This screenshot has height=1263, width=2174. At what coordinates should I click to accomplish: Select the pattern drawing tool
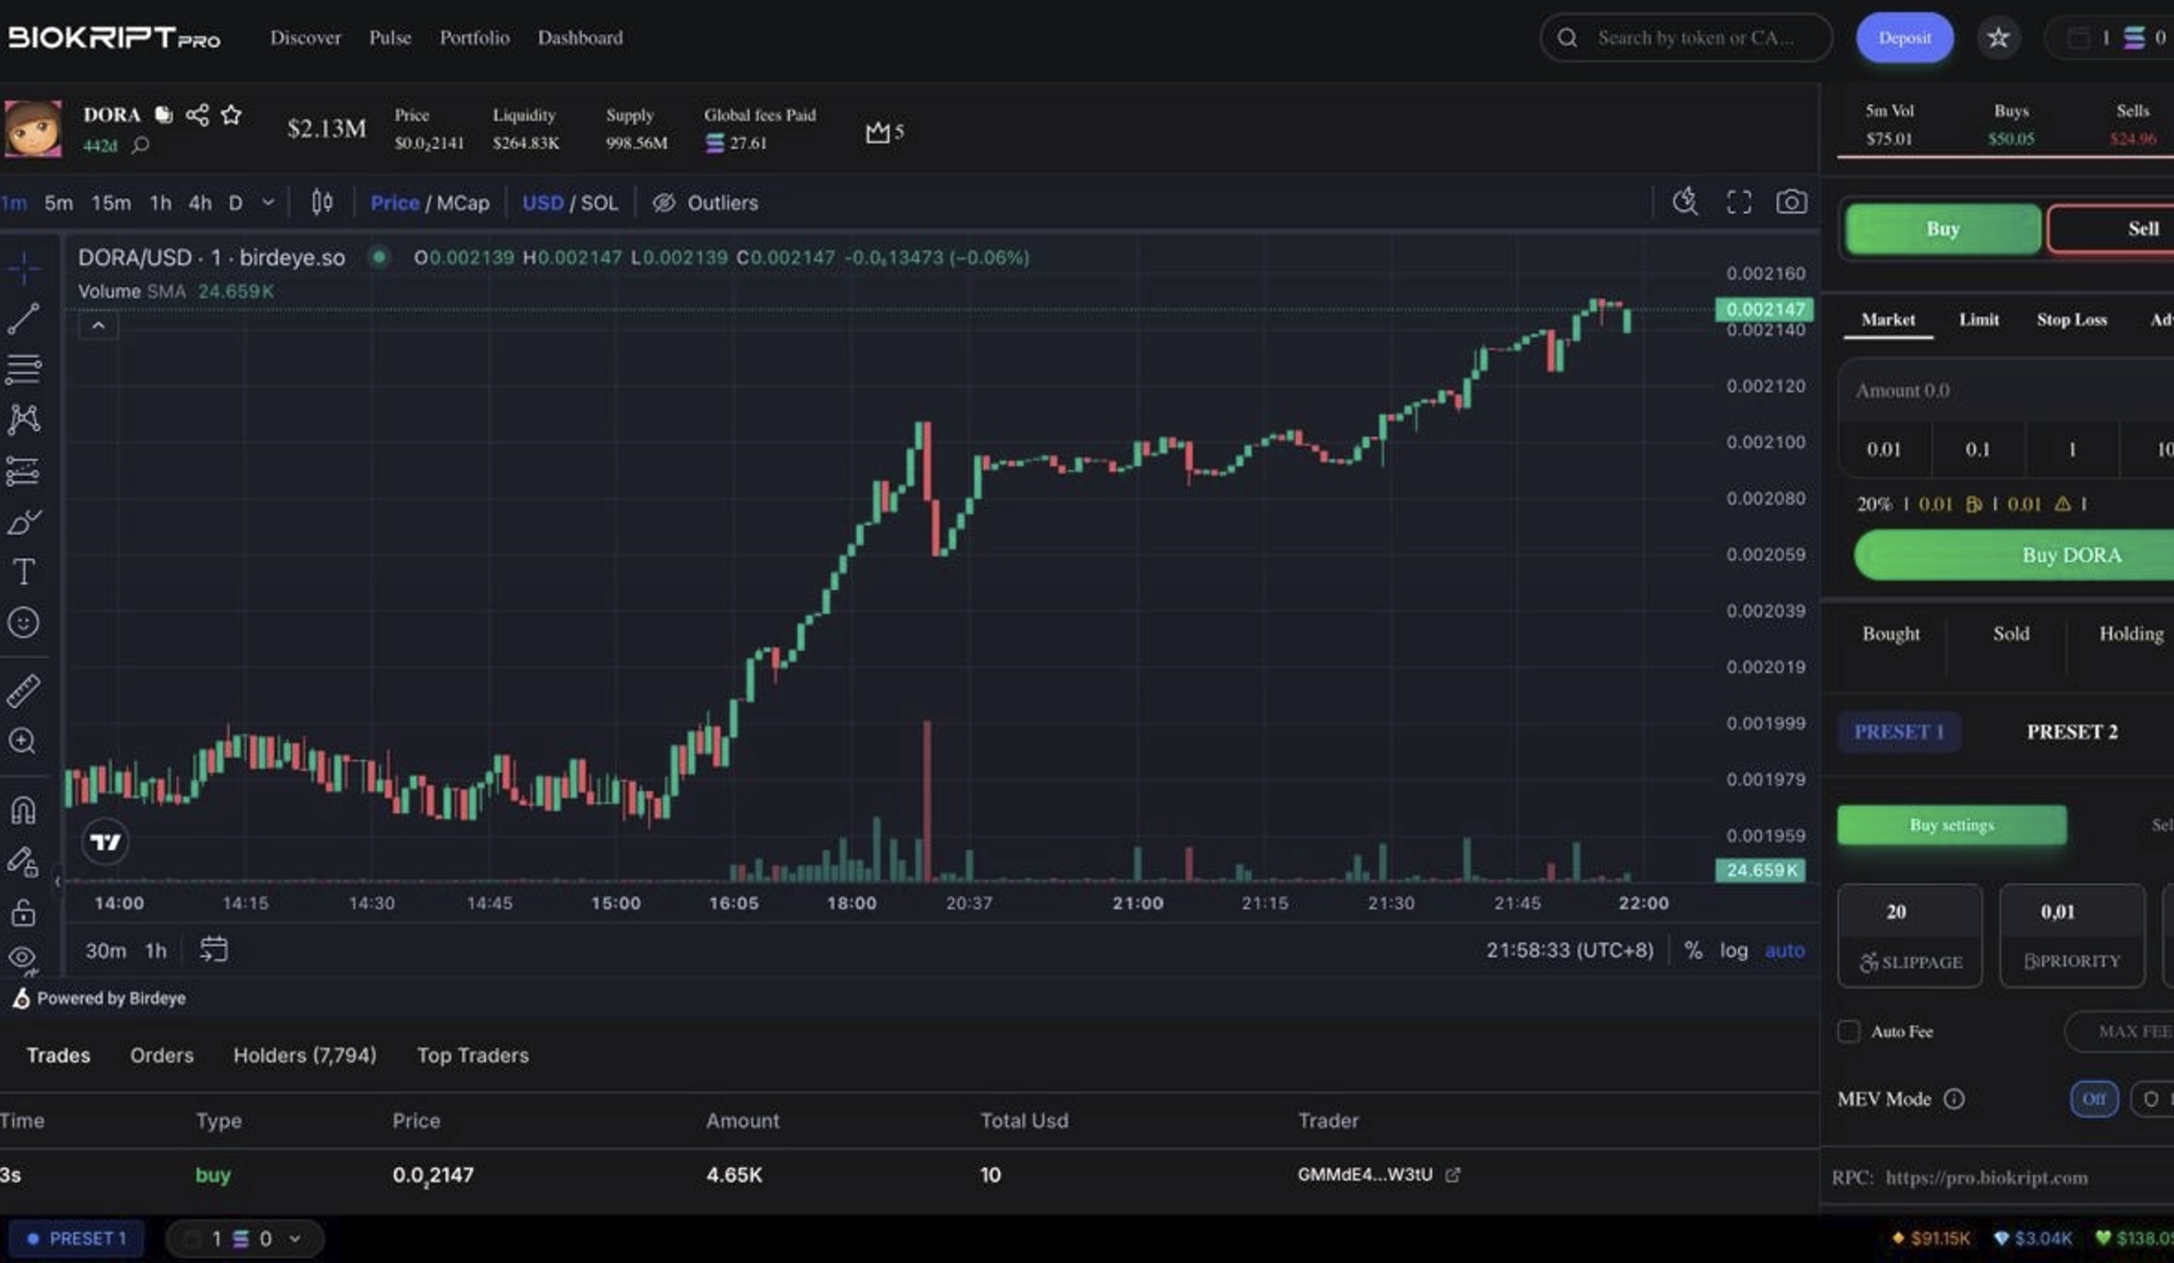pos(23,420)
